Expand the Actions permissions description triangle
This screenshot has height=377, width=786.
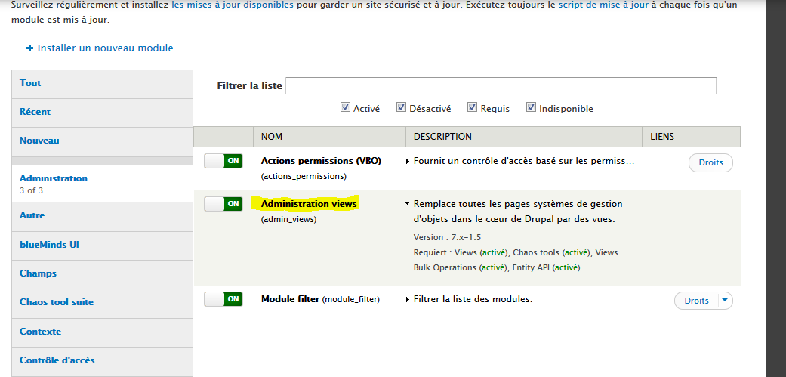click(x=408, y=161)
